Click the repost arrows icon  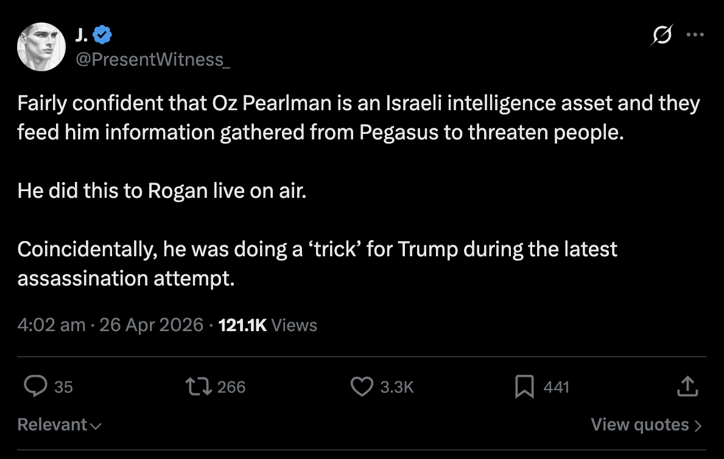point(200,386)
